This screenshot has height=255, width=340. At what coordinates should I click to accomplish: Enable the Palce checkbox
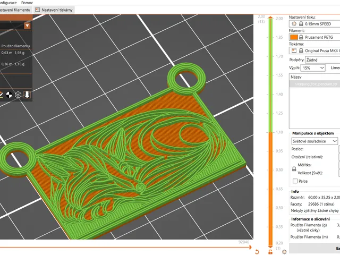(295, 181)
